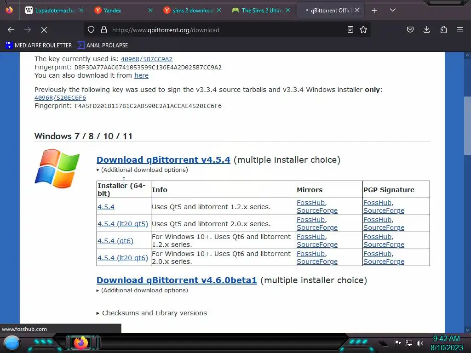The width and height of the screenshot is (471, 353).
Task: Open a new tab
Action: (374, 11)
